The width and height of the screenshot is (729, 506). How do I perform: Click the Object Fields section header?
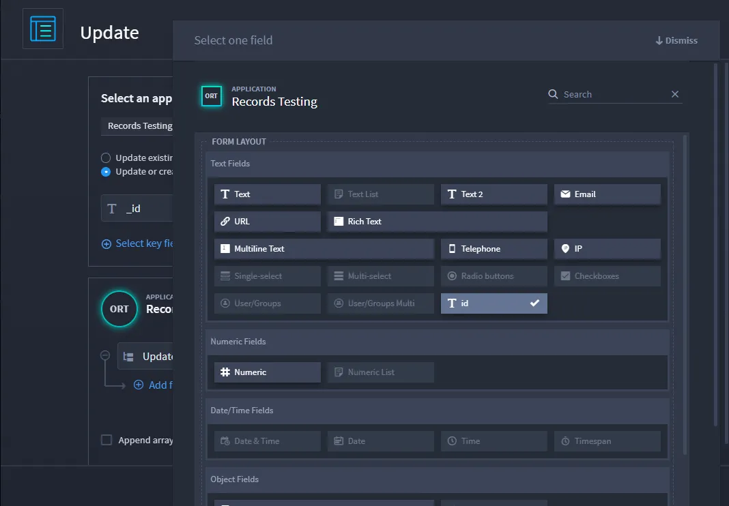pos(437,479)
